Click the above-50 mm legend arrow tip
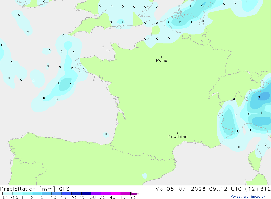271x199 pixels. [x=135, y=194]
